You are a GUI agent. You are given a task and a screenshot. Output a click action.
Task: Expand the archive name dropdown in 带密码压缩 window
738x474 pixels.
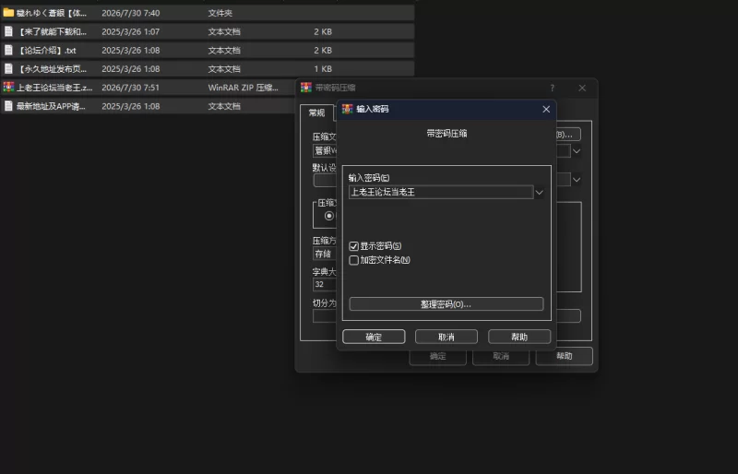click(577, 151)
